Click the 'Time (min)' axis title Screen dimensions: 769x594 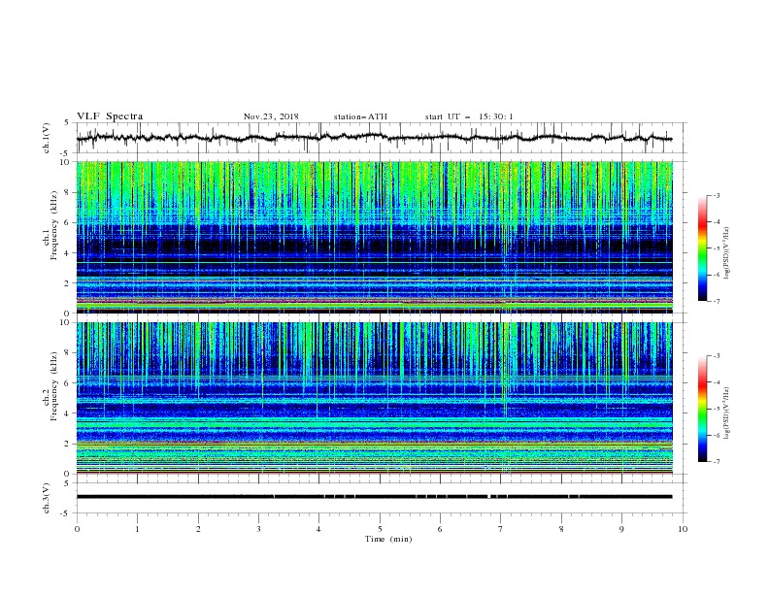[388, 539]
